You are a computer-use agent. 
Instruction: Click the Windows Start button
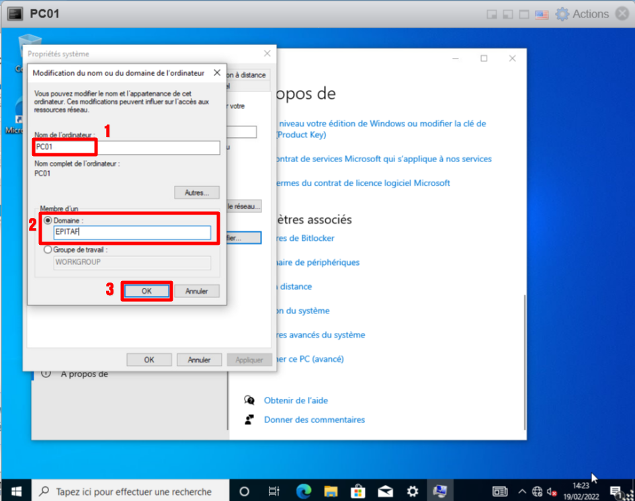pos(15,491)
